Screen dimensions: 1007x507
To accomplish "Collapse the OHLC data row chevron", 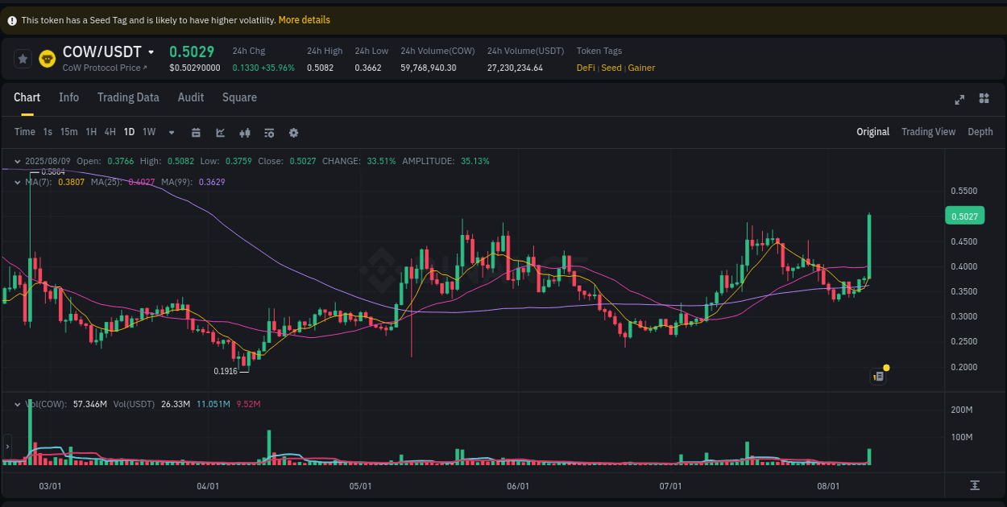I will click(17, 161).
